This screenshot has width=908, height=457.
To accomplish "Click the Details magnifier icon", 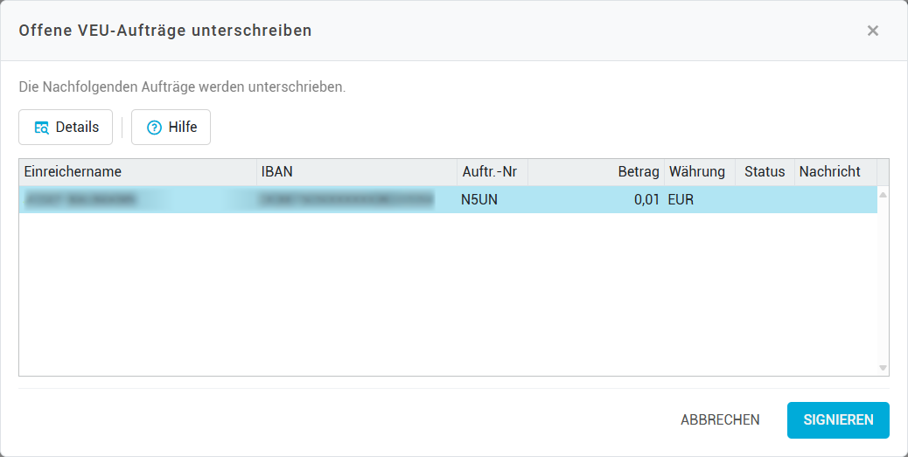I will [41, 128].
